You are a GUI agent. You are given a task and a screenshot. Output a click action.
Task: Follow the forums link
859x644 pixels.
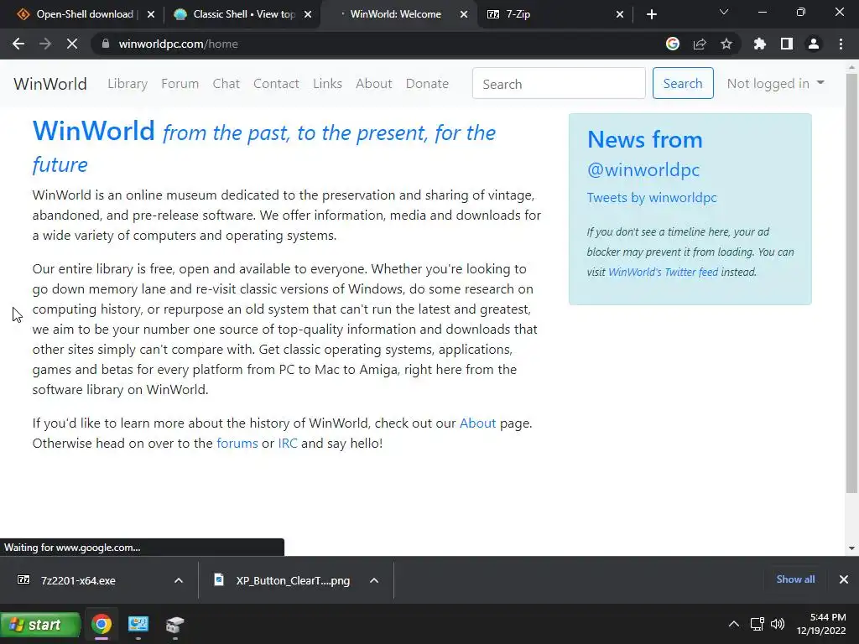(237, 443)
